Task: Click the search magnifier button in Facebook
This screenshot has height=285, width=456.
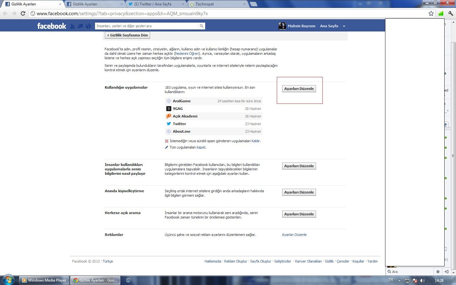Action: (201, 26)
